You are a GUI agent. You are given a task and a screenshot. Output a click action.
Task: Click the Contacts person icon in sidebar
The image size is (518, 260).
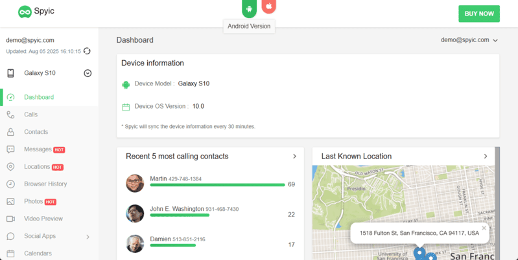pyautogui.click(x=10, y=132)
